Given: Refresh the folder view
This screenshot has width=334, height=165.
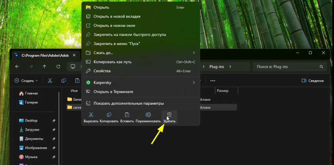Looking at the screenshot, I should coord(58,67).
